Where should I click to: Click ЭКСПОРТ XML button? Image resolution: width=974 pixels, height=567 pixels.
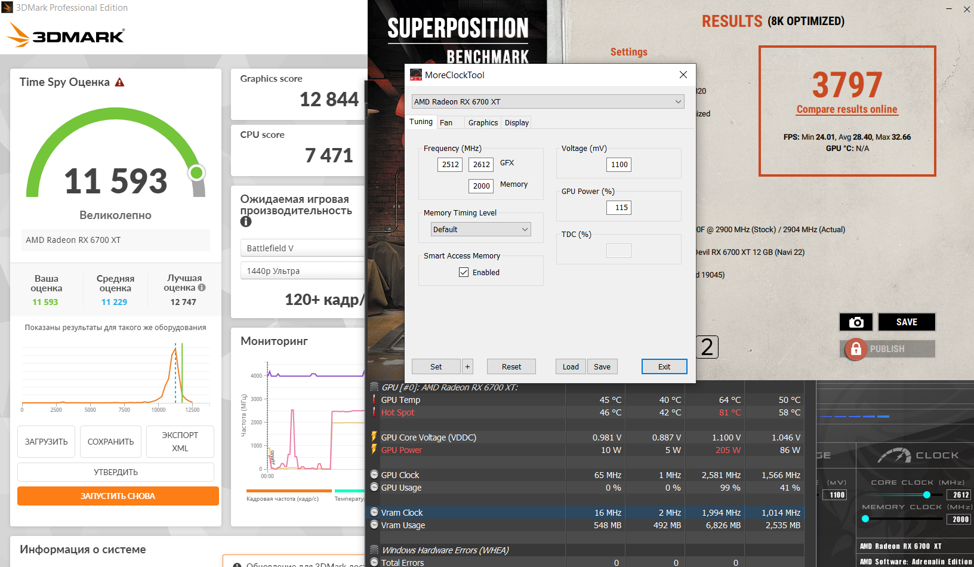tap(180, 442)
